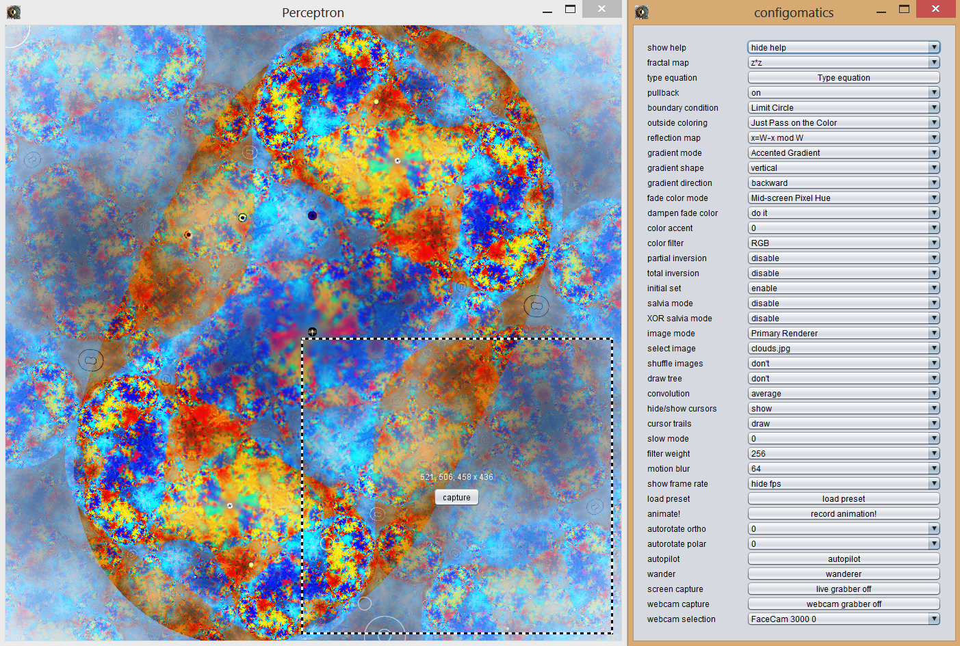Open the gradient direction backward dropdown
Viewport: 960px width, 646px height.
[x=844, y=183]
